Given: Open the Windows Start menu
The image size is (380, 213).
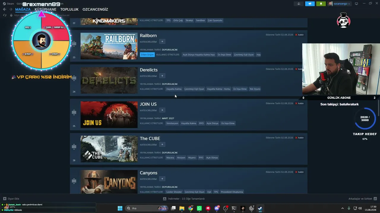Looking at the screenshot, I should point(120,208).
